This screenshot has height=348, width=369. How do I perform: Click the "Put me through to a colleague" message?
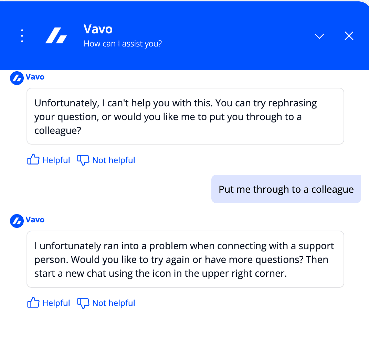point(286,189)
